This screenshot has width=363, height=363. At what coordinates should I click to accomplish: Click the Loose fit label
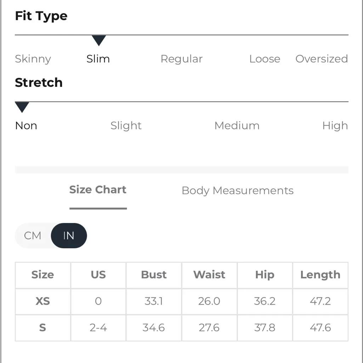point(265,59)
